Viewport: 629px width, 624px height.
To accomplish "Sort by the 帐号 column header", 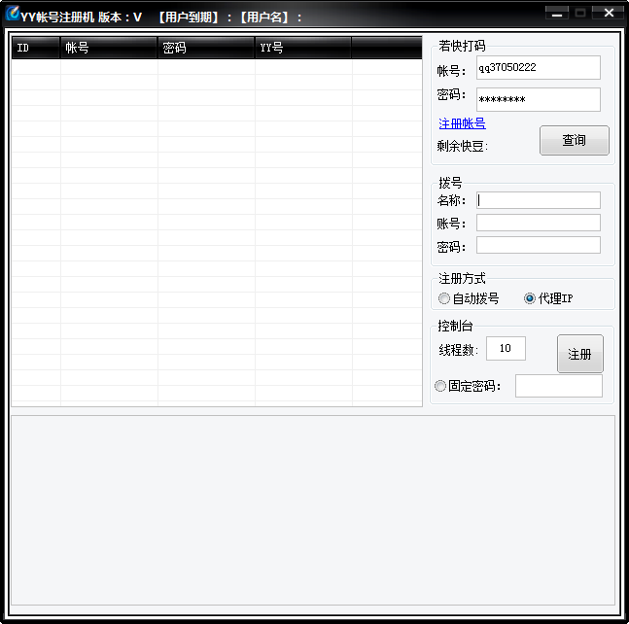I will click(x=108, y=48).
